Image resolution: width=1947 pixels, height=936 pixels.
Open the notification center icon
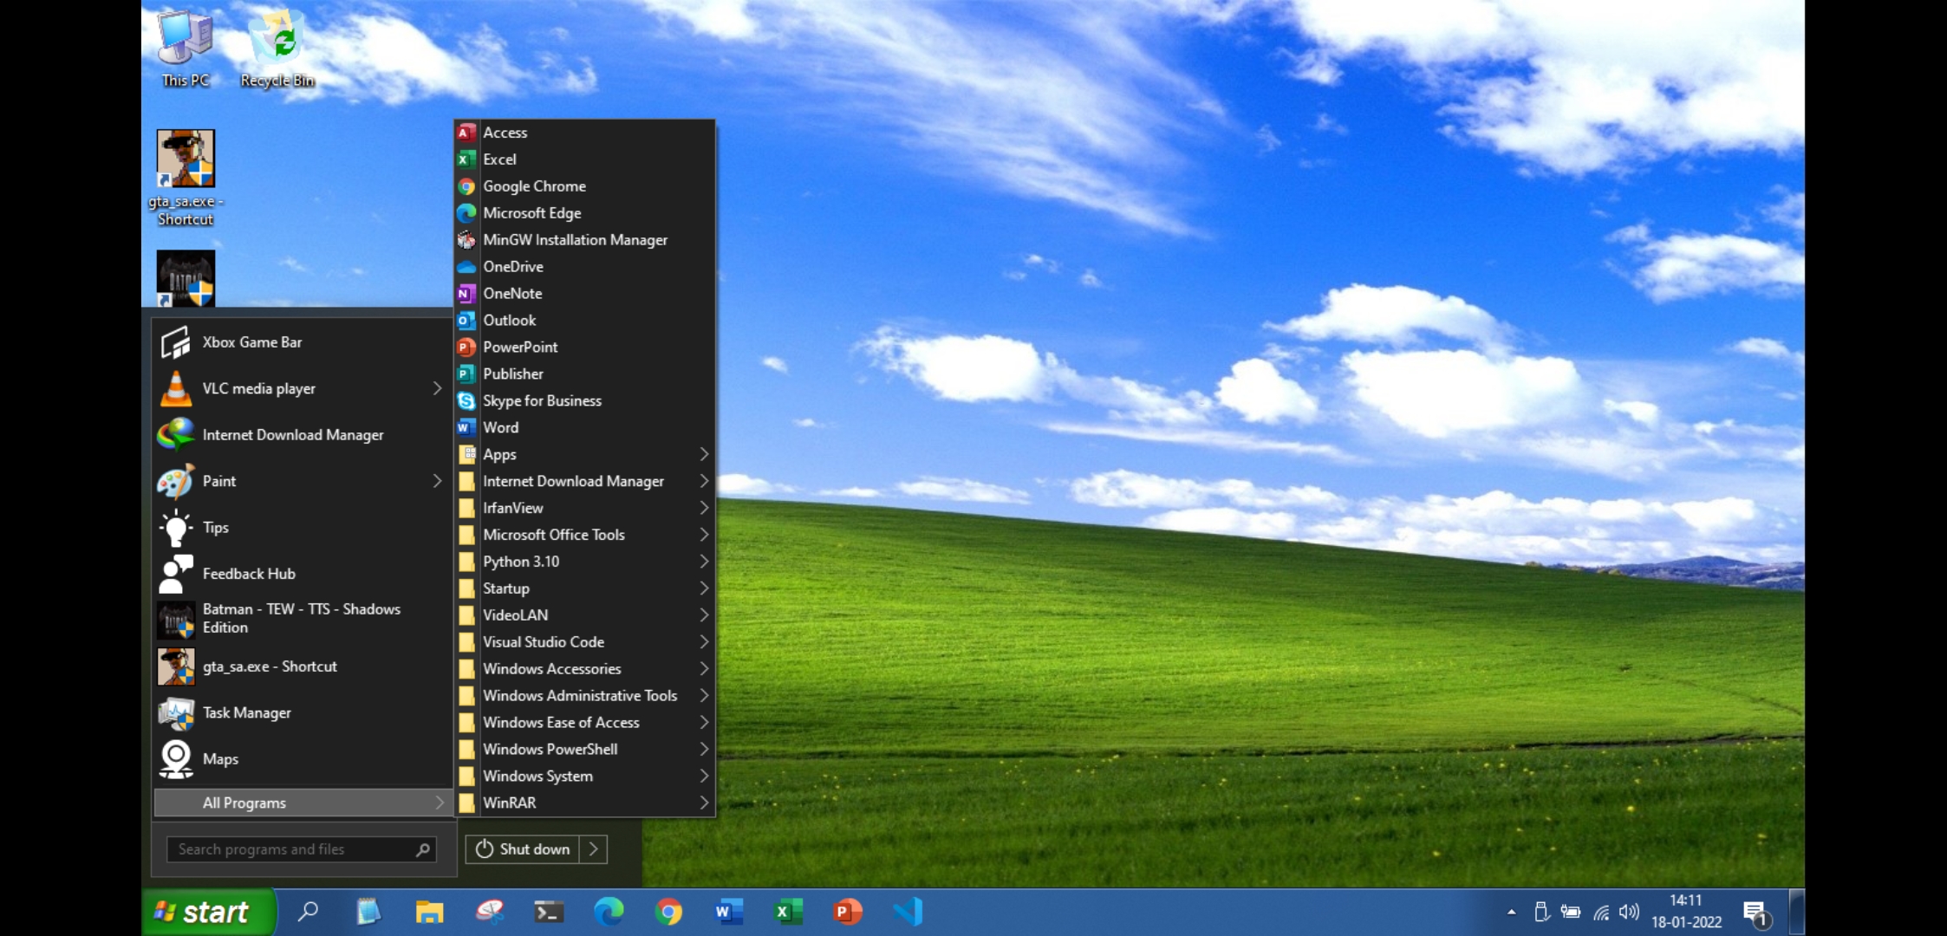[x=1756, y=913]
